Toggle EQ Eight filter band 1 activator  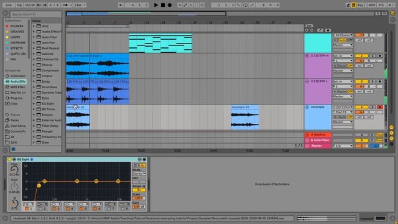tap(27, 208)
